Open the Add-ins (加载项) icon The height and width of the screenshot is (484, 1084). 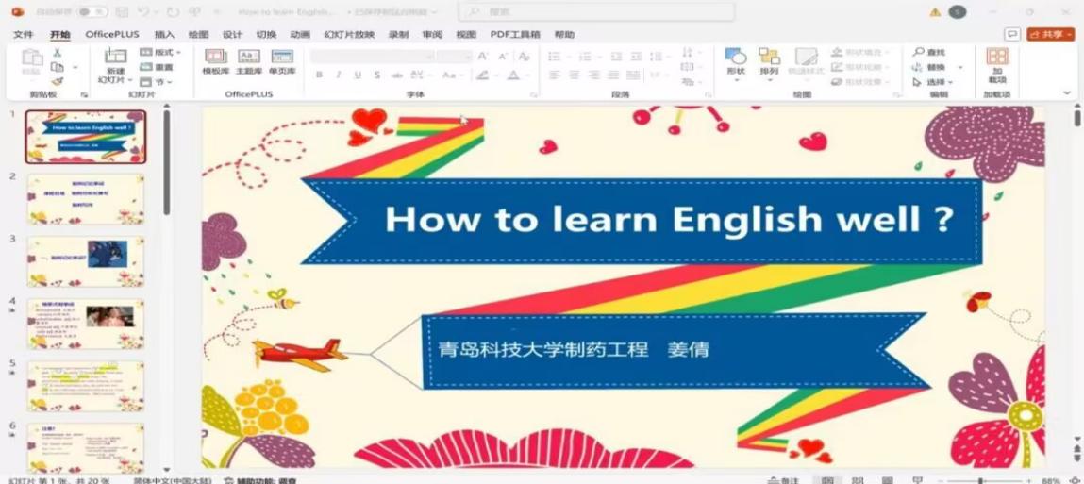(x=997, y=58)
